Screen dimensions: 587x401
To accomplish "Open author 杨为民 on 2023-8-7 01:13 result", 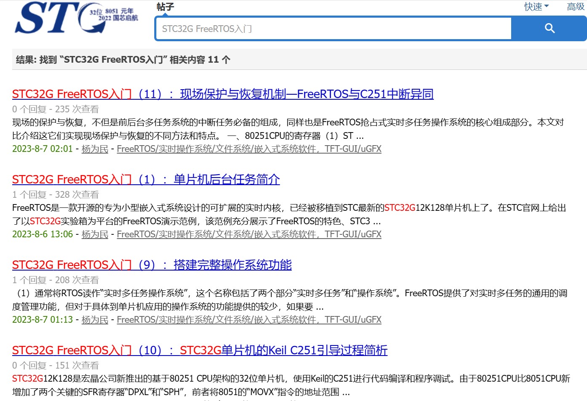I will tap(95, 320).
